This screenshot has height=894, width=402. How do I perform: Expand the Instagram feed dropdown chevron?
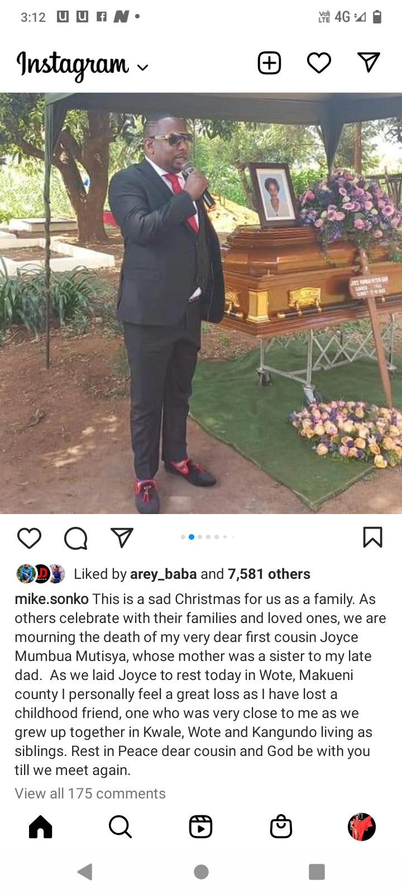(x=143, y=68)
